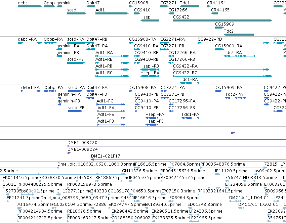Select the DME1-021F17 clone
286x223 pixels.
pyautogui.click(x=189, y=160)
